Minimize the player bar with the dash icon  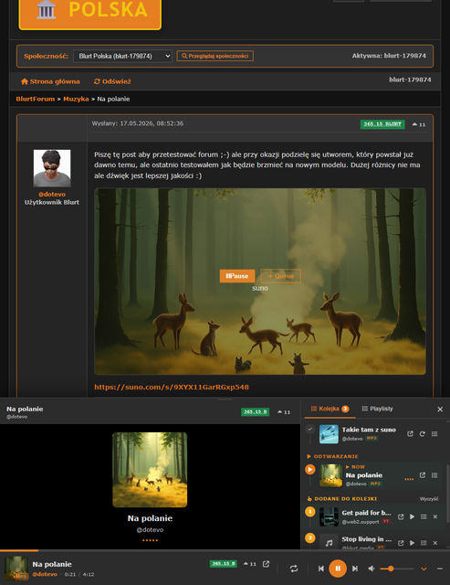point(440,569)
